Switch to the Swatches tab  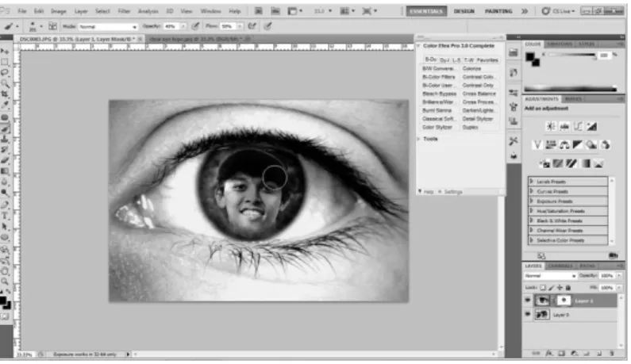click(560, 44)
